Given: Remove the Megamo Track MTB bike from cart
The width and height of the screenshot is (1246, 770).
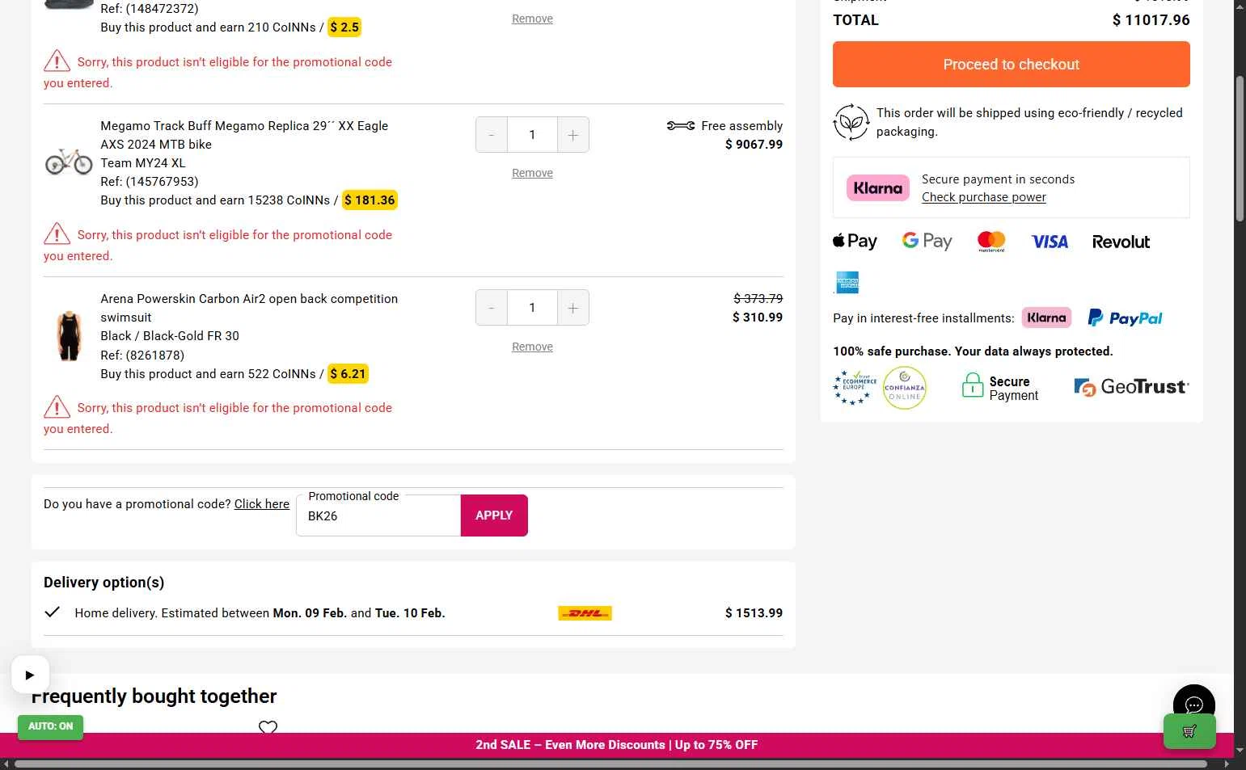Looking at the screenshot, I should pyautogui.click(x=532, y=173).
